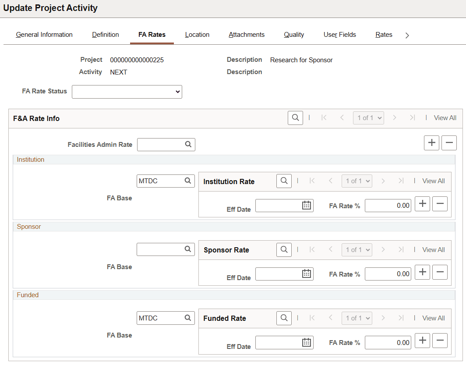Switch to the Attachments tab
Viewport: 466px width, 366px height.
point(247,34)
